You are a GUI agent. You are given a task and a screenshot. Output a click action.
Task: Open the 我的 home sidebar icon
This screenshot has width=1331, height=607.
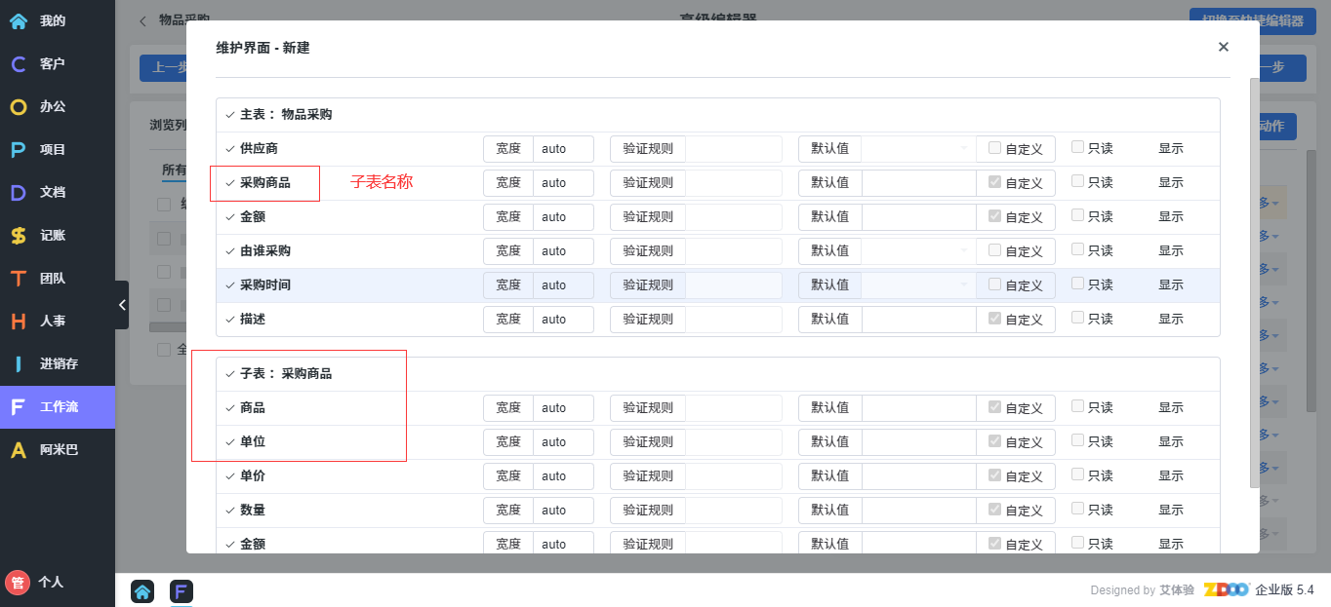pos(19,20)
